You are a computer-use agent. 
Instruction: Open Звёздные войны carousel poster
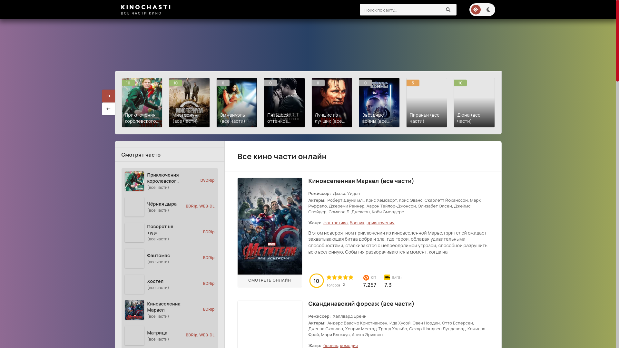tap(379, 102)
